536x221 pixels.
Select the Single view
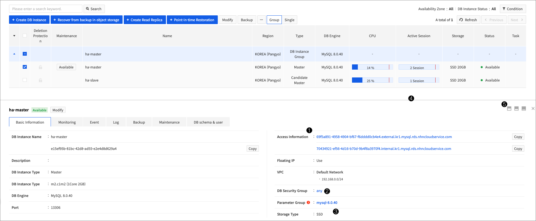[x=289, y=20]
